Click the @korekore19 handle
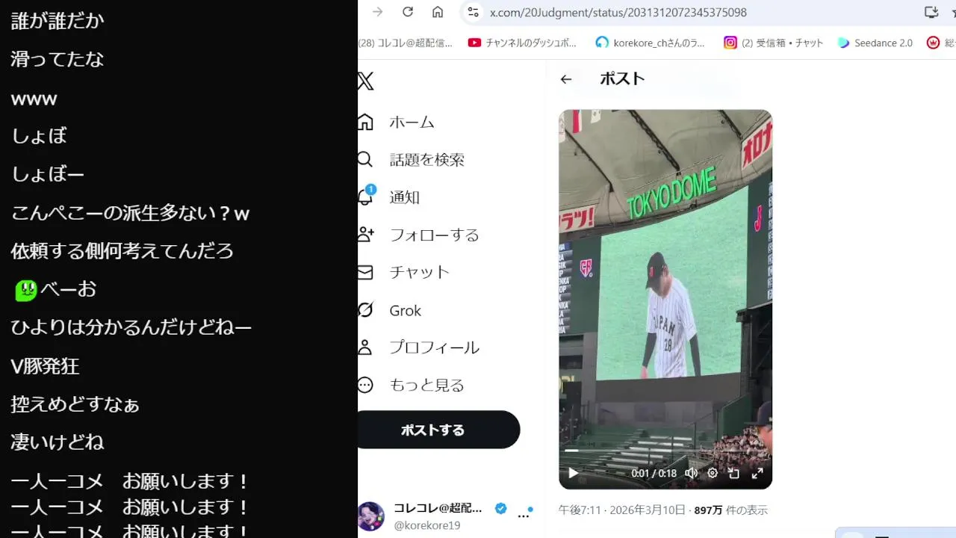This screenshot has height=538, width=956. pyautogui.click(x=427, y=525)
